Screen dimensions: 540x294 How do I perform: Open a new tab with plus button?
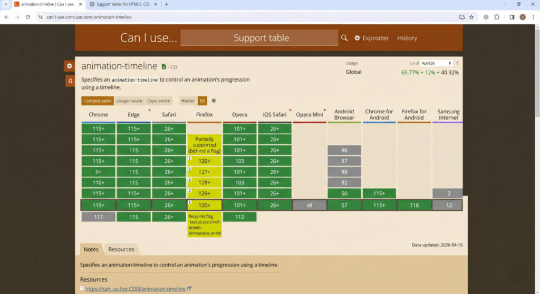coord(167,4)
